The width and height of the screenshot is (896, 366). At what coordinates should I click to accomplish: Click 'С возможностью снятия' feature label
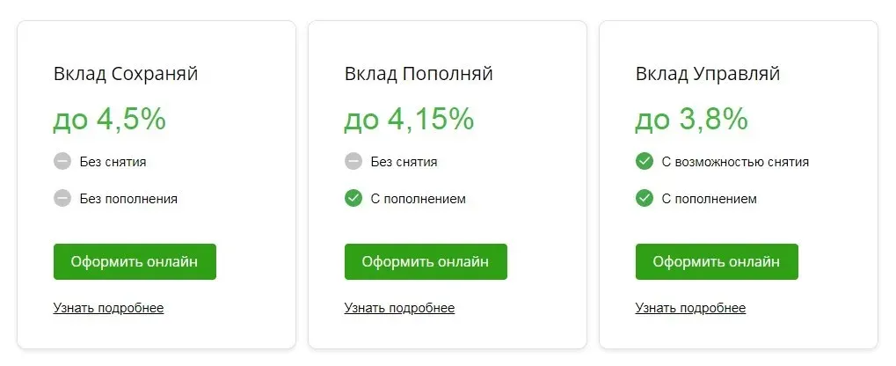coord(735,162)
